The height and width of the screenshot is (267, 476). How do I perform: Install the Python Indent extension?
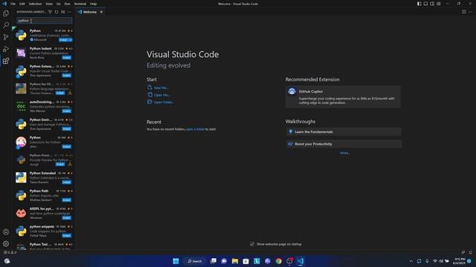pos(66,58)
